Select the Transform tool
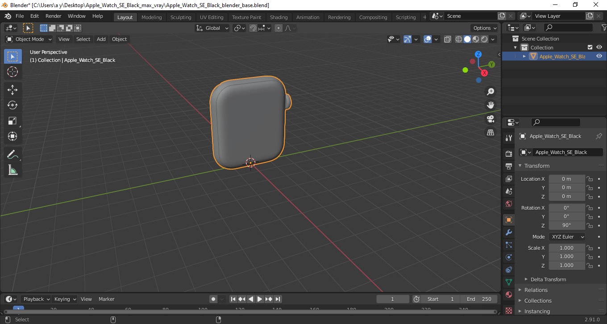Screen dimensions: 607x324 [12, 136]
